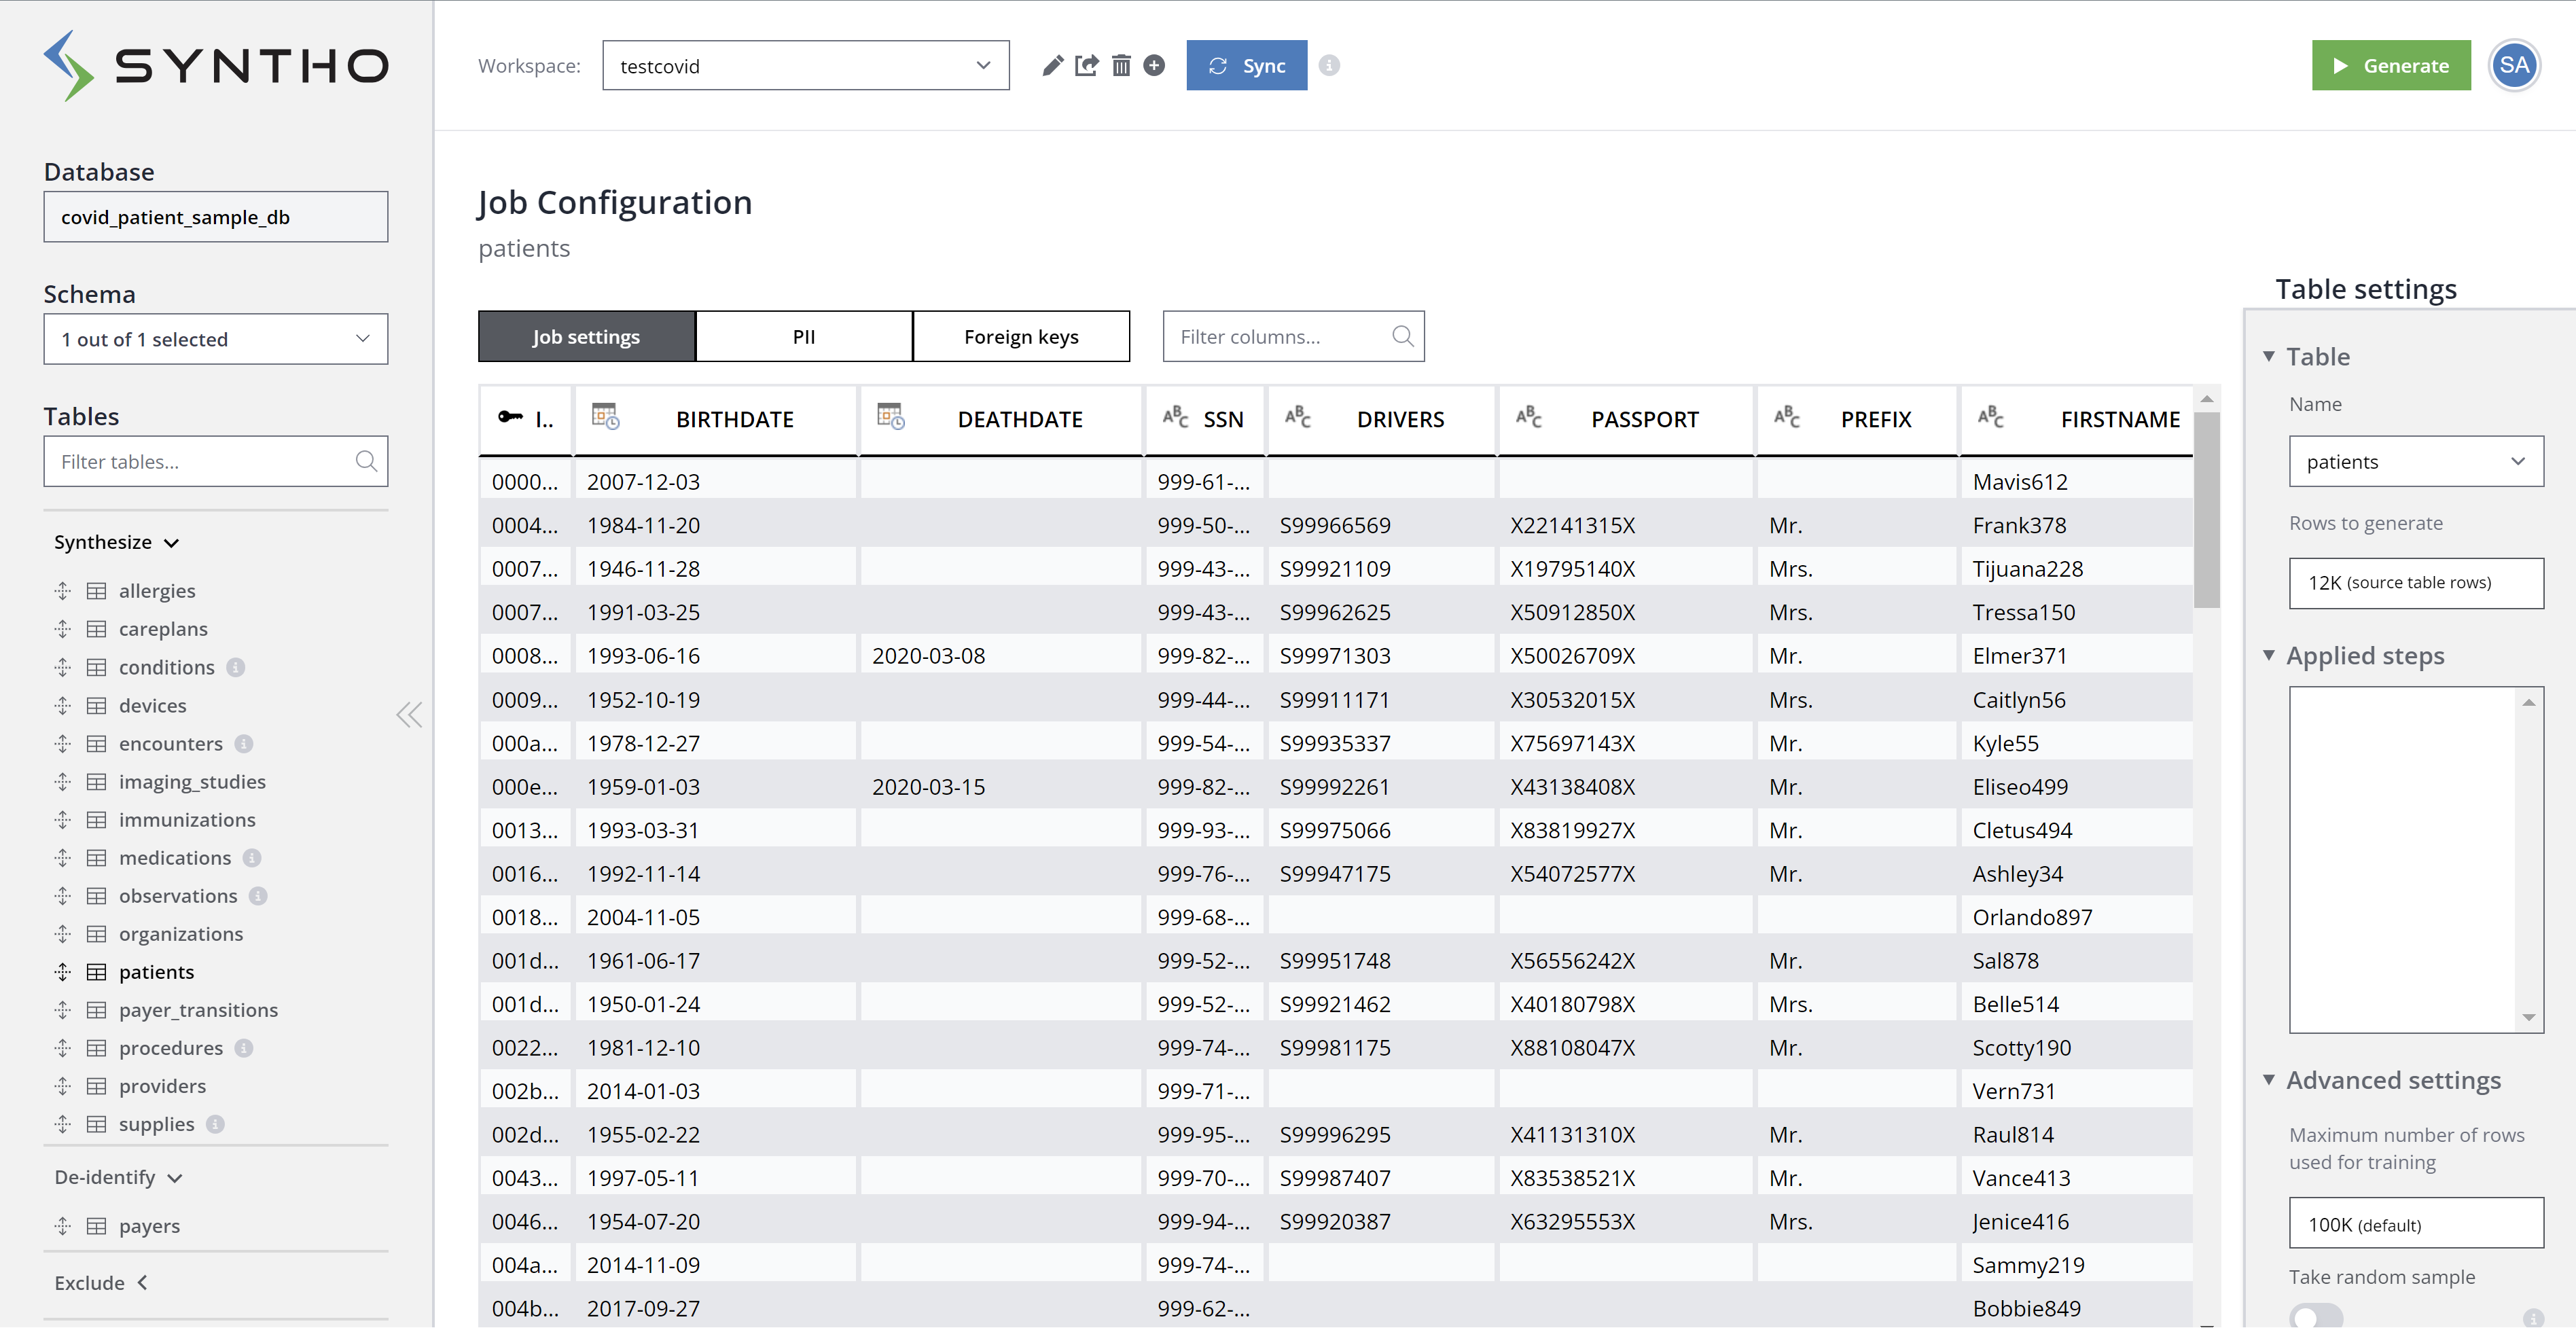Expand the Exclude tables group

point(101,1283)
